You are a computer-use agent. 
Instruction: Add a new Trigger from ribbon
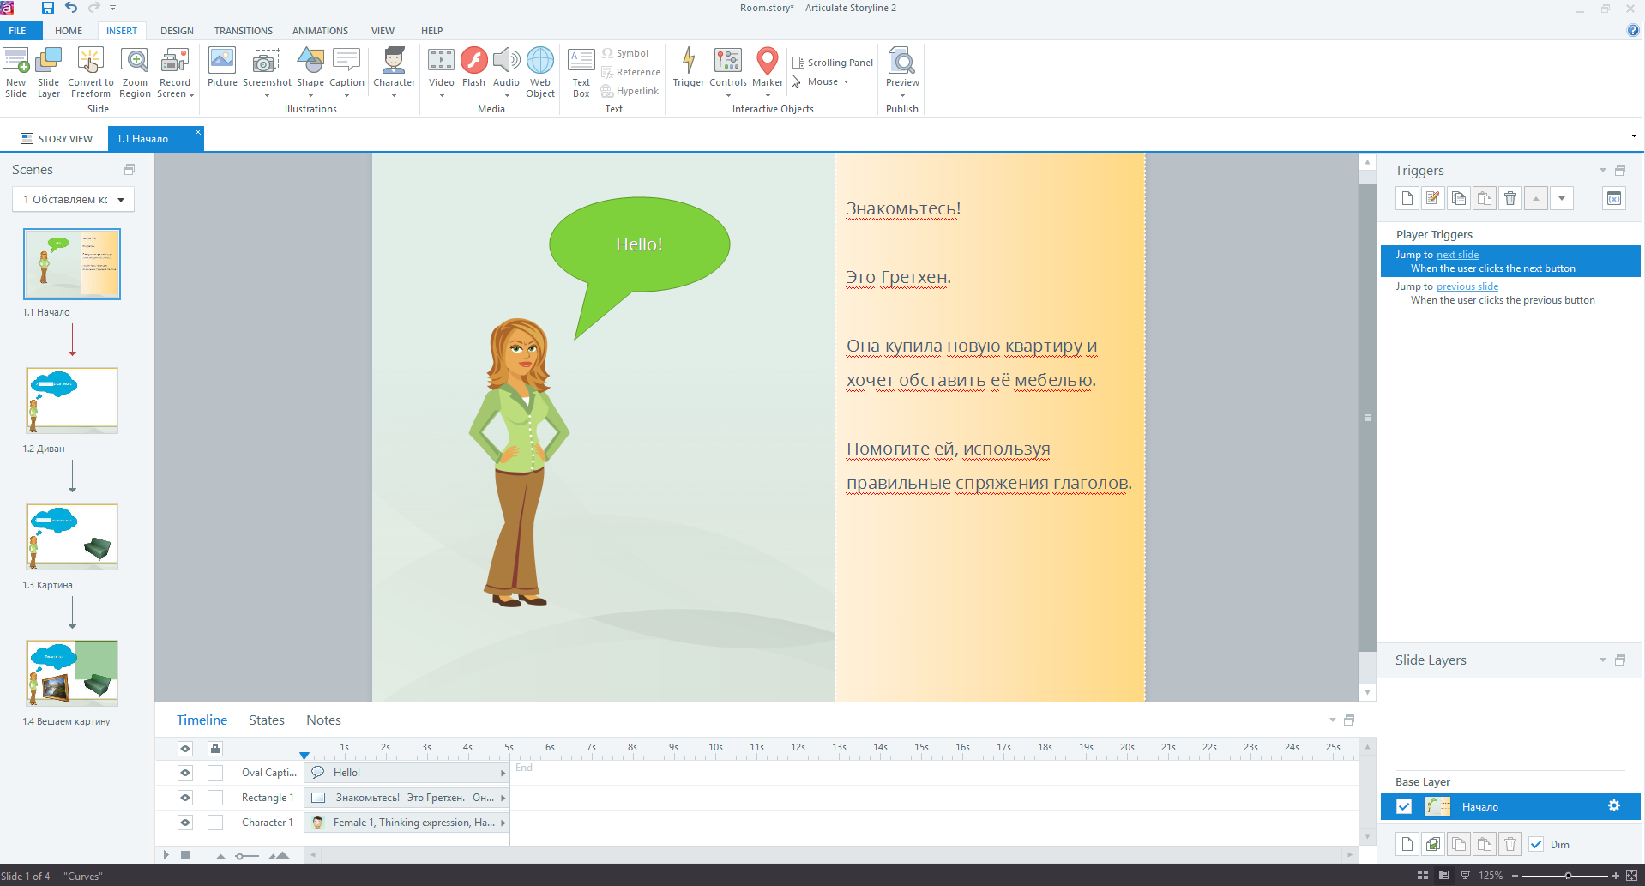click(x=688, y=68)
